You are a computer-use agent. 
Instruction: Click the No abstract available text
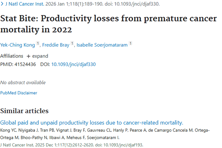tap(23, 82)
